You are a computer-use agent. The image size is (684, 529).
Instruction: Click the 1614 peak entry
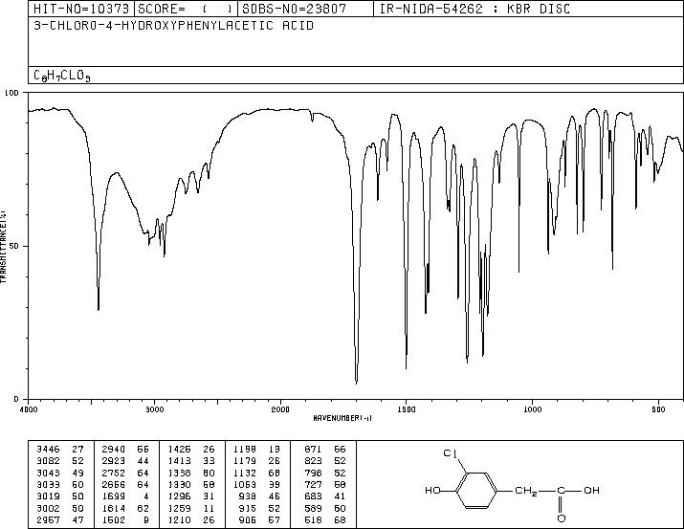click(125, 508)
